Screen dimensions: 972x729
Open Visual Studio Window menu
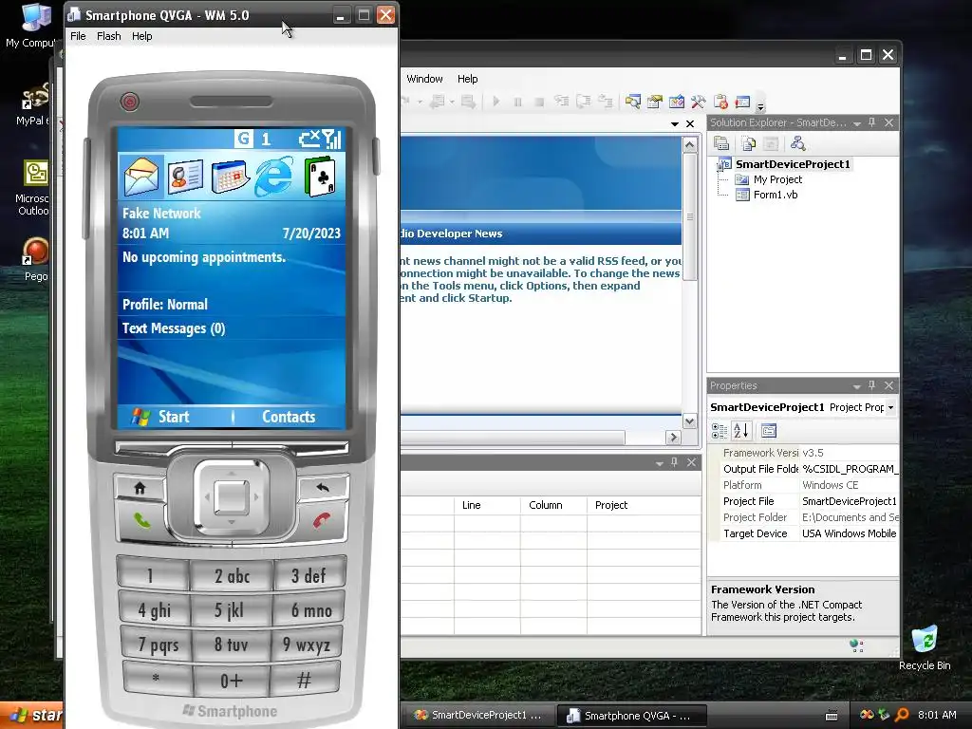pos(424,79)
